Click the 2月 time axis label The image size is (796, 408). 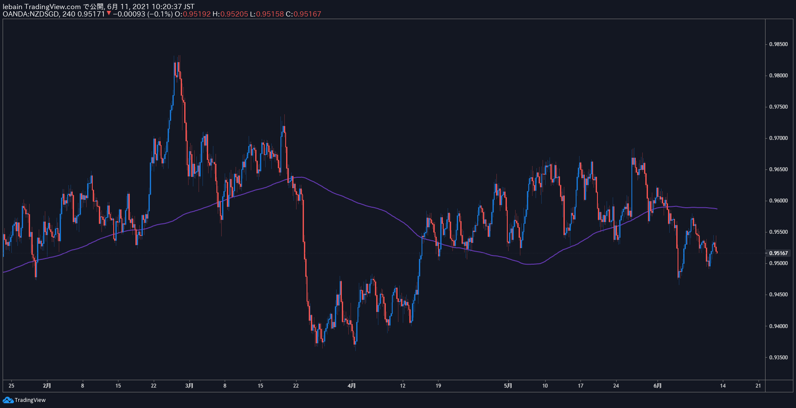pos(47,385)
